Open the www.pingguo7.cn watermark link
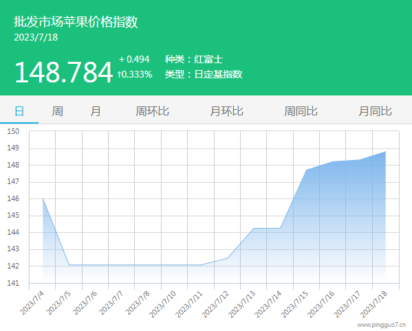 tap(381, 325)
